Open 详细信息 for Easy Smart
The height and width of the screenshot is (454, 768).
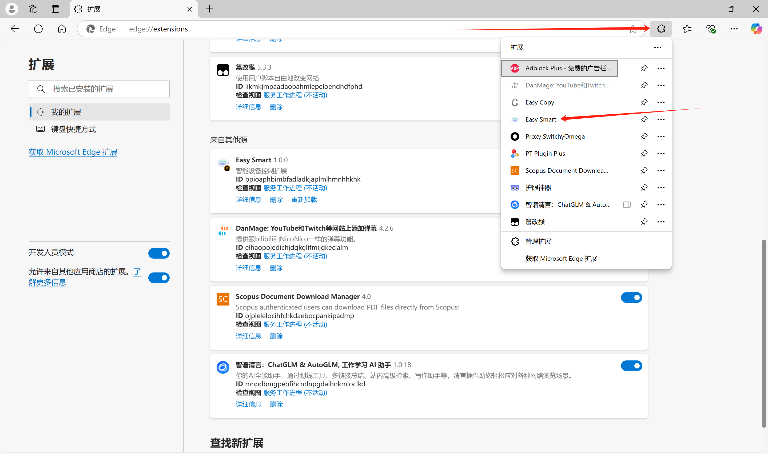coord(248,199)
